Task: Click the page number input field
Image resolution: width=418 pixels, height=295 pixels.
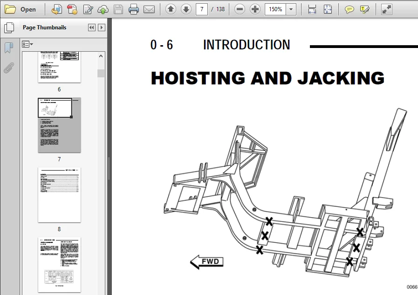Action: [x=202, y=9]
